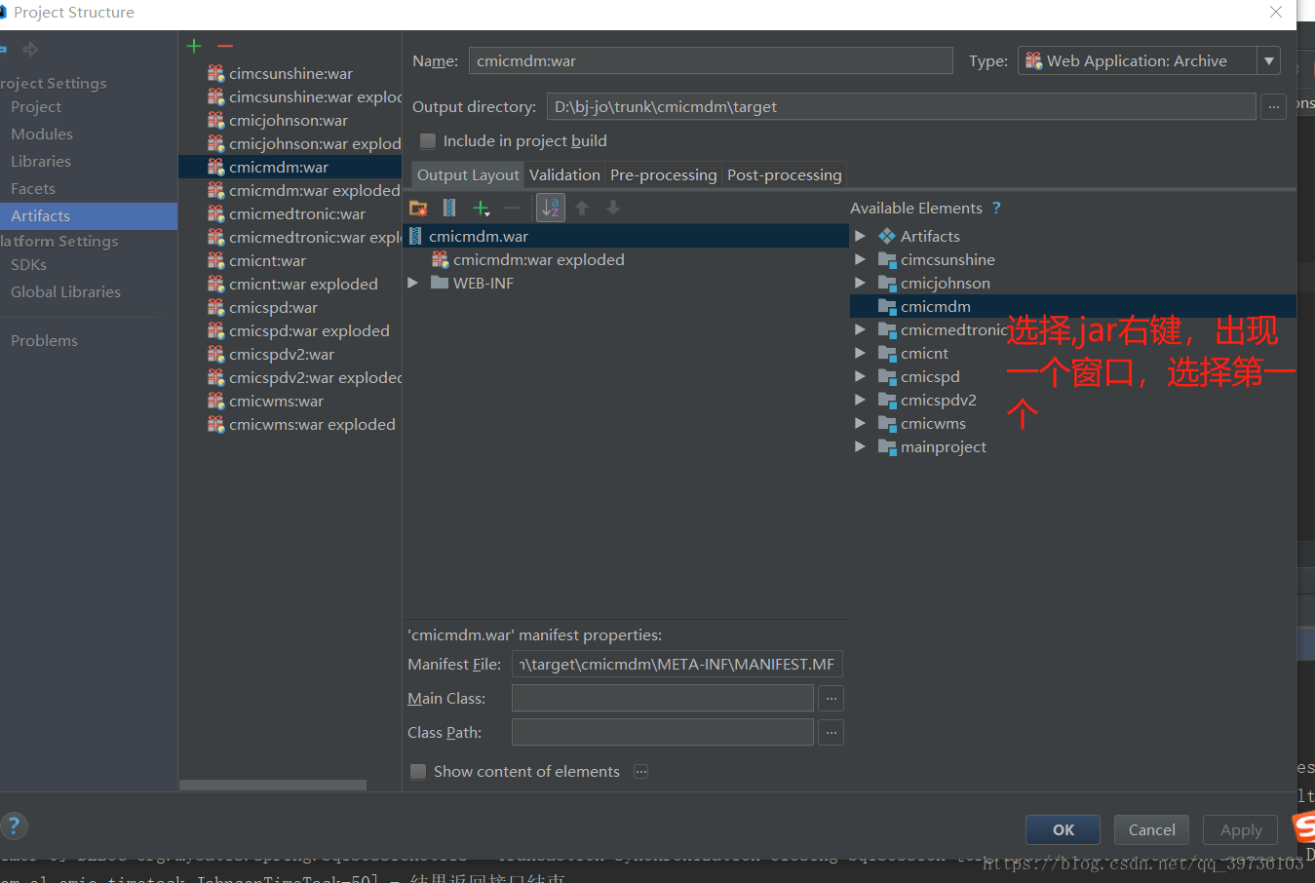Click the red minus Remove artifact icon
The image size is (1315, 883).
(x=225, y=46)
